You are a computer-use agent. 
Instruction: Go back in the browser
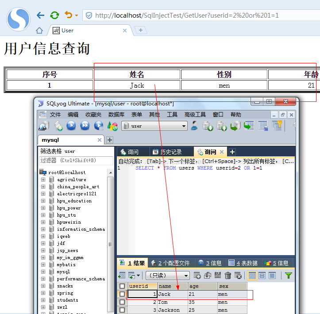[40, 15]
